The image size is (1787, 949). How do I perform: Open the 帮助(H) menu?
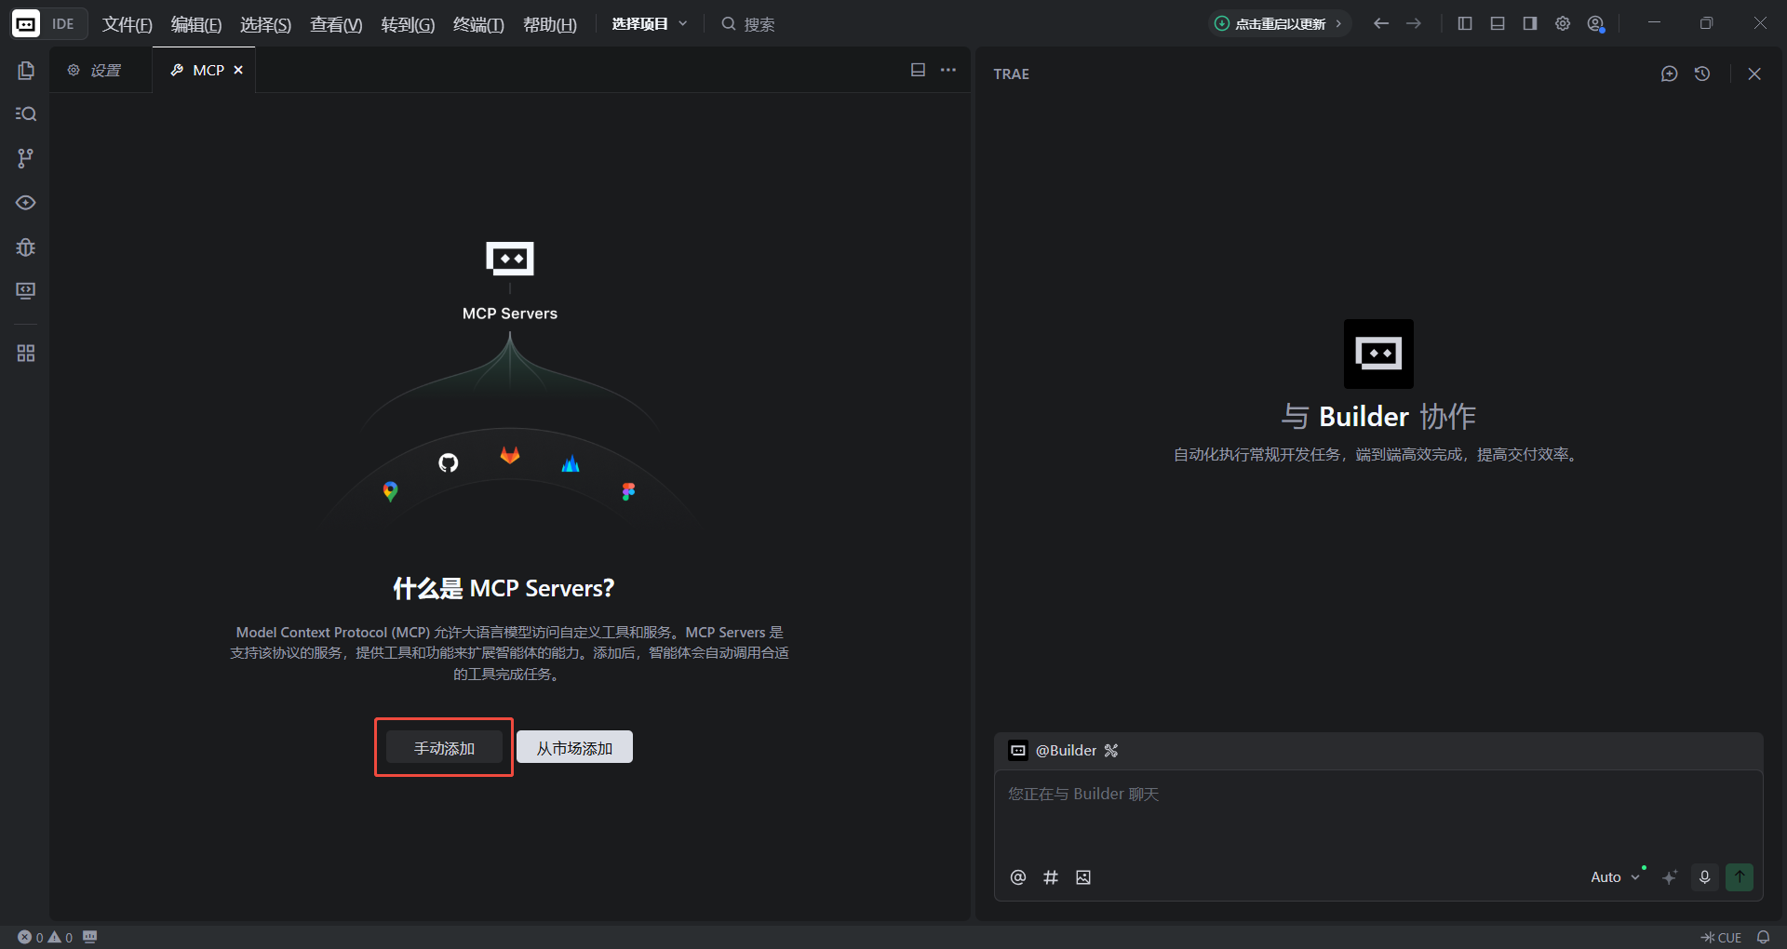coord(550,24)
